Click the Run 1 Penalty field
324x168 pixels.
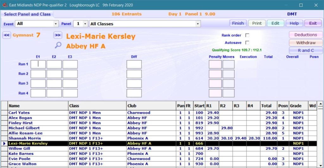215,64
